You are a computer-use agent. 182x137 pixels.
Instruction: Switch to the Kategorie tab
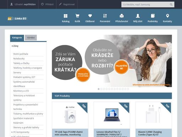coord(17,38)
